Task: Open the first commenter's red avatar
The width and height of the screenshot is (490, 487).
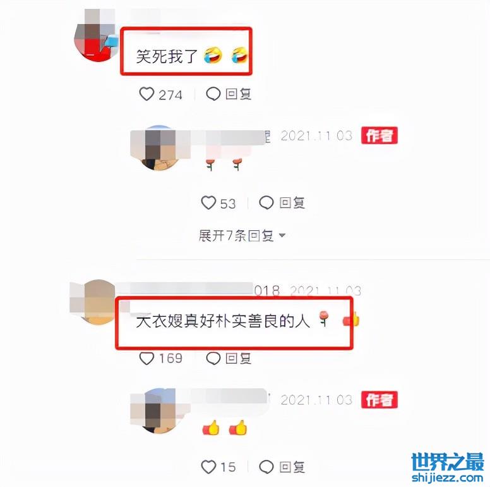Action: tap(96, 35)
